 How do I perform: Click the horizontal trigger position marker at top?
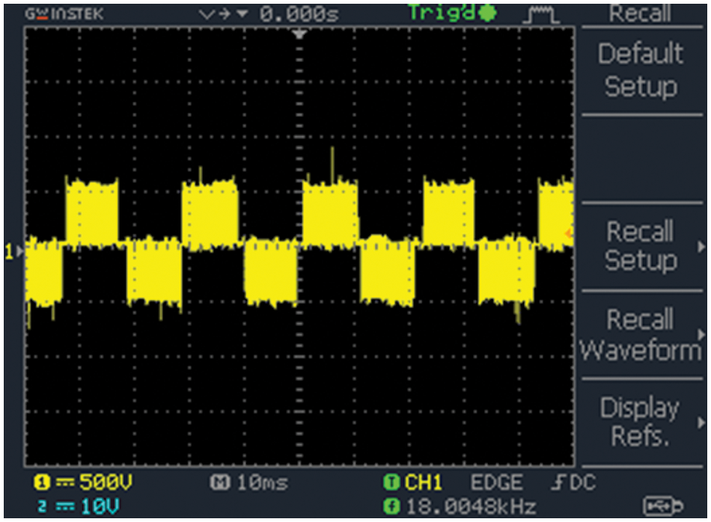pos(300,34)
